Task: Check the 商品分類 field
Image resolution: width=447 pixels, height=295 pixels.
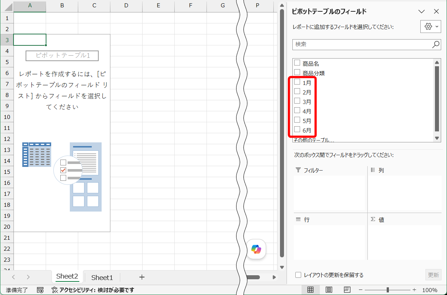Action: [297, 72]
